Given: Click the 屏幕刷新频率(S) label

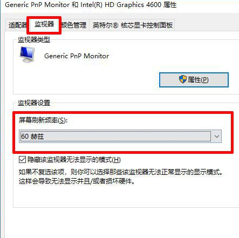Looking at the screenshot, I should [43, 120].
